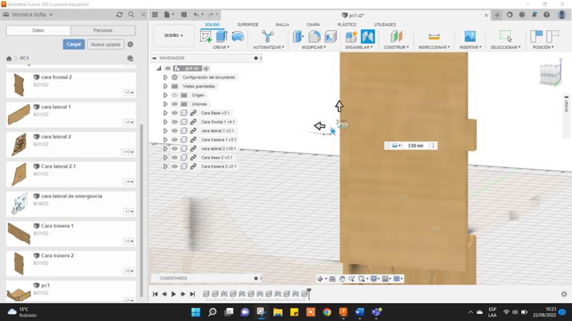This screenshot has width=572, height=321.
Task: Toggle visibility of Cara base 2 v3:1
Action: coord(175,157)
